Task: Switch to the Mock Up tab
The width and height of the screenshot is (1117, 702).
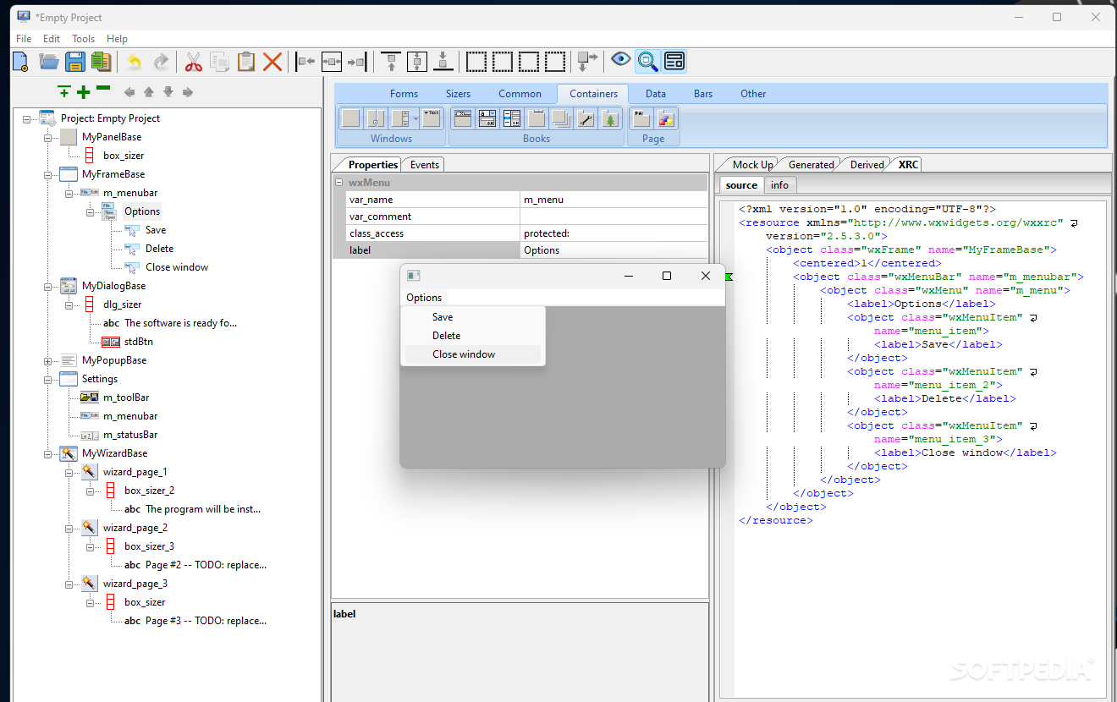Action: pyautogui.click(x=752, y=165)
